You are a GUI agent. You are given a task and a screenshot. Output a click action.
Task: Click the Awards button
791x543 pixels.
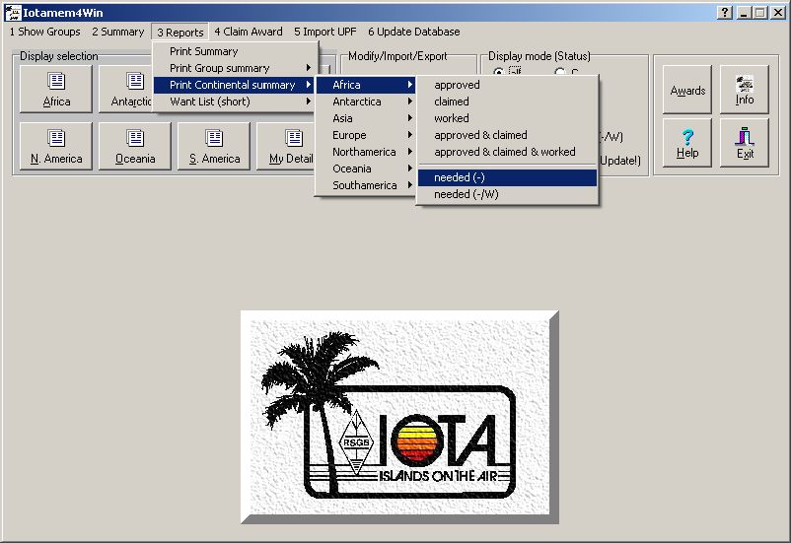[687, 90]
